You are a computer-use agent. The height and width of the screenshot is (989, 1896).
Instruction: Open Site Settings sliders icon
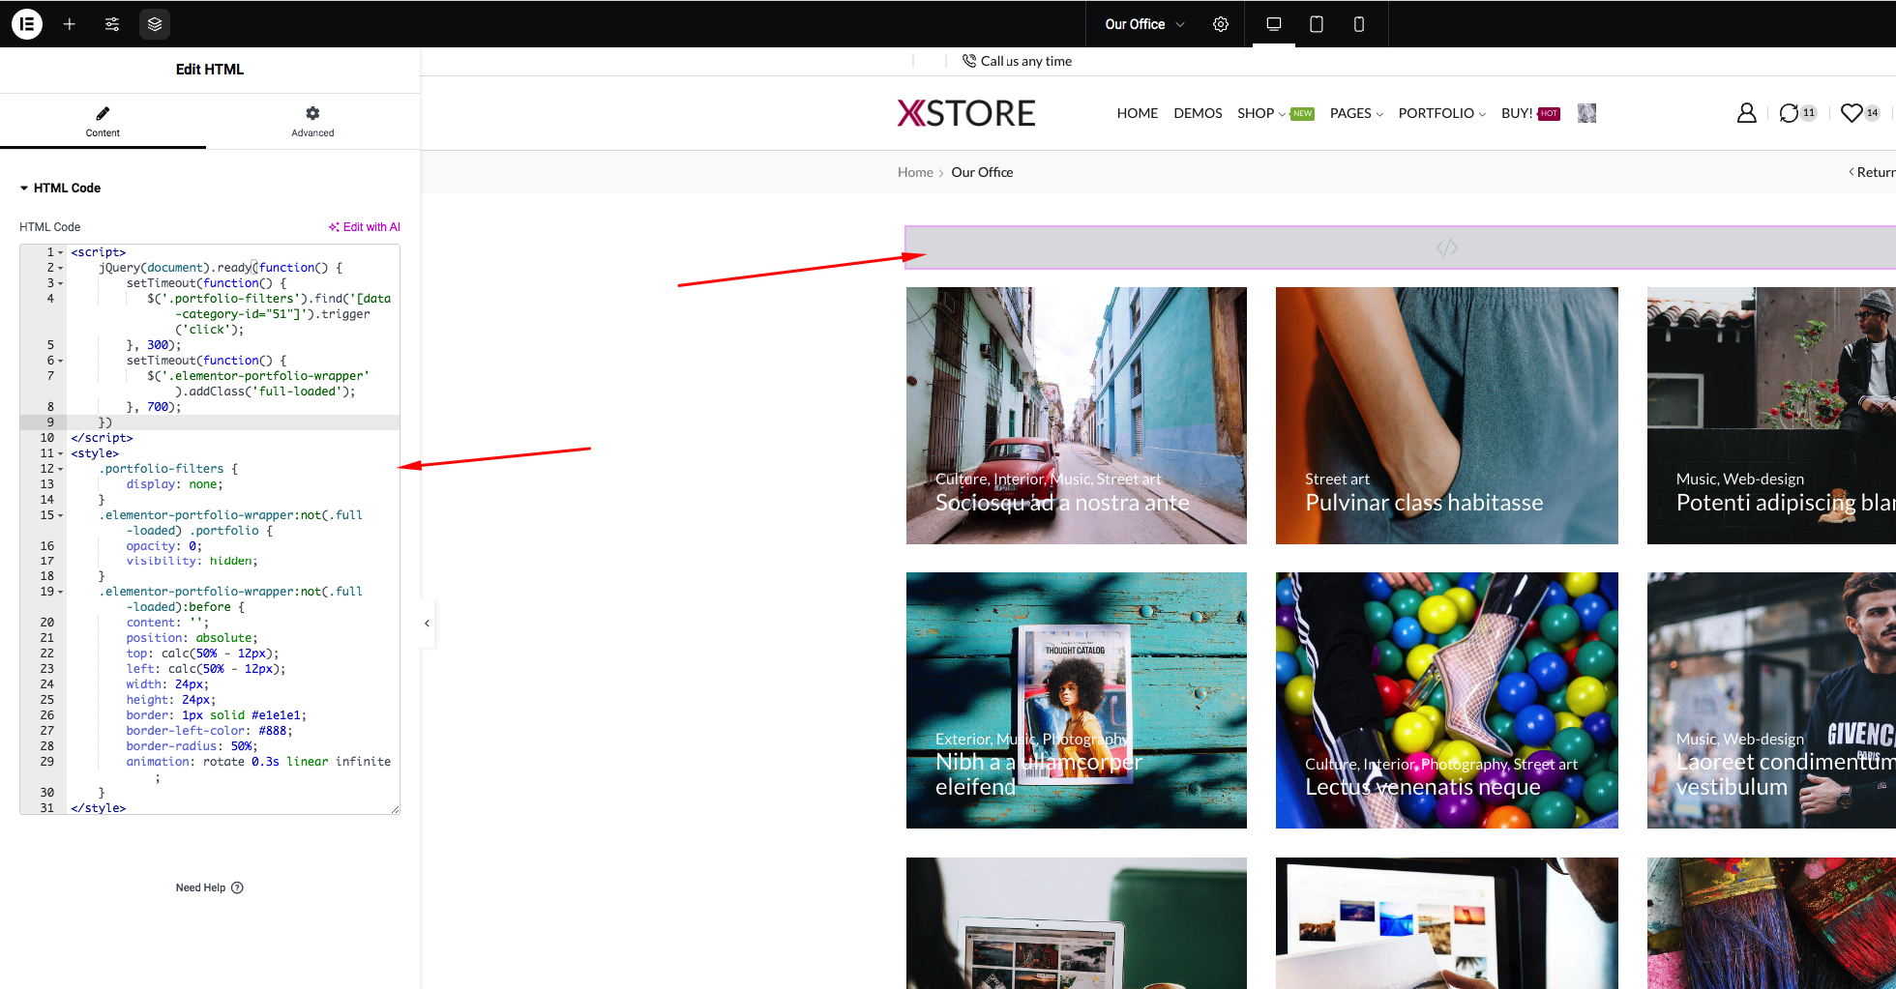[112, 24]
